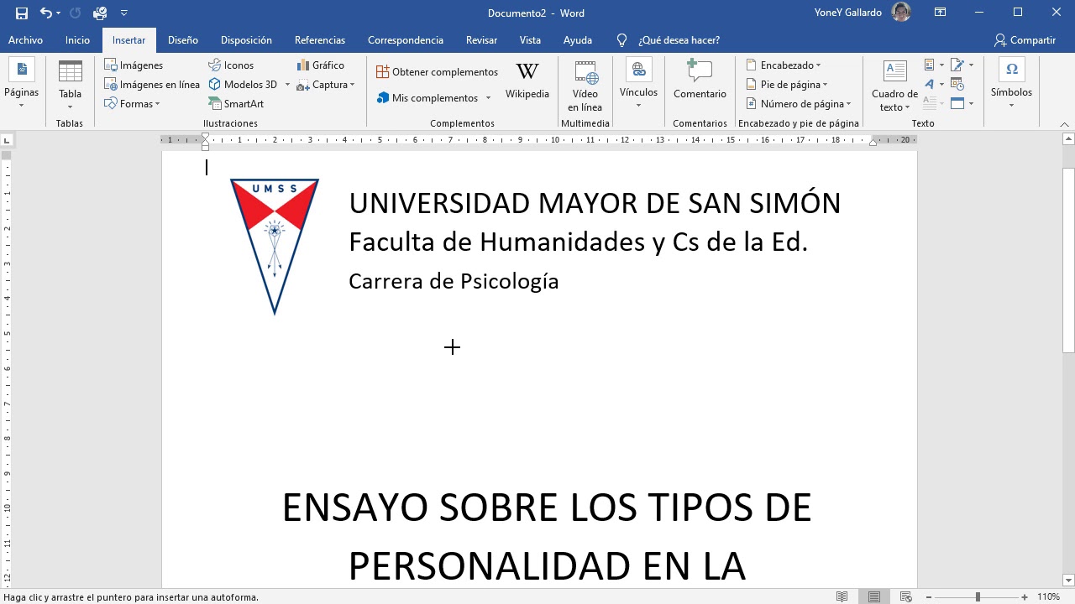Click the Redo icon in title bar
1075x604 pixels.
pos(75,13)
